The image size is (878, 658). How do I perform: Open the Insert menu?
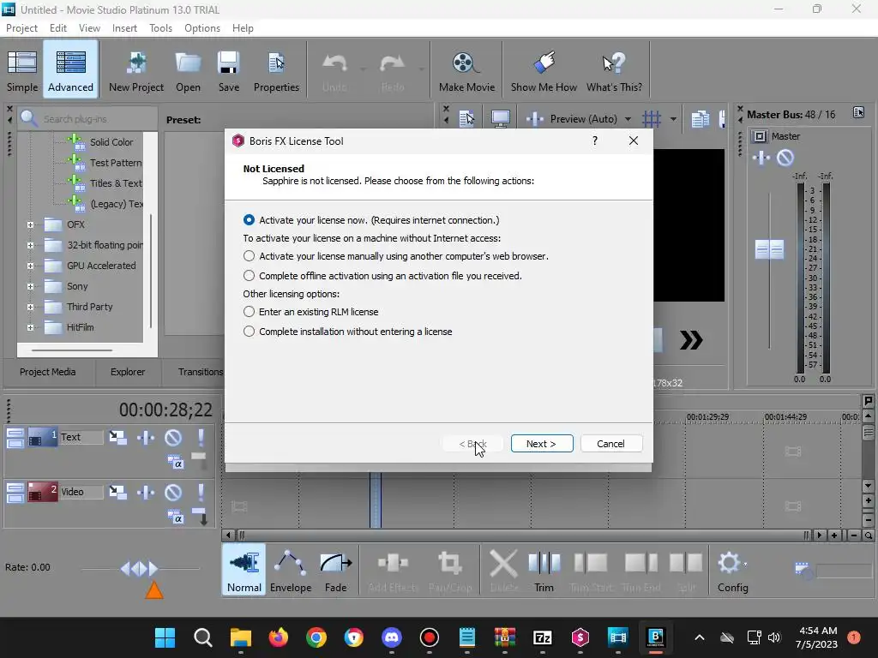(124, 28)
